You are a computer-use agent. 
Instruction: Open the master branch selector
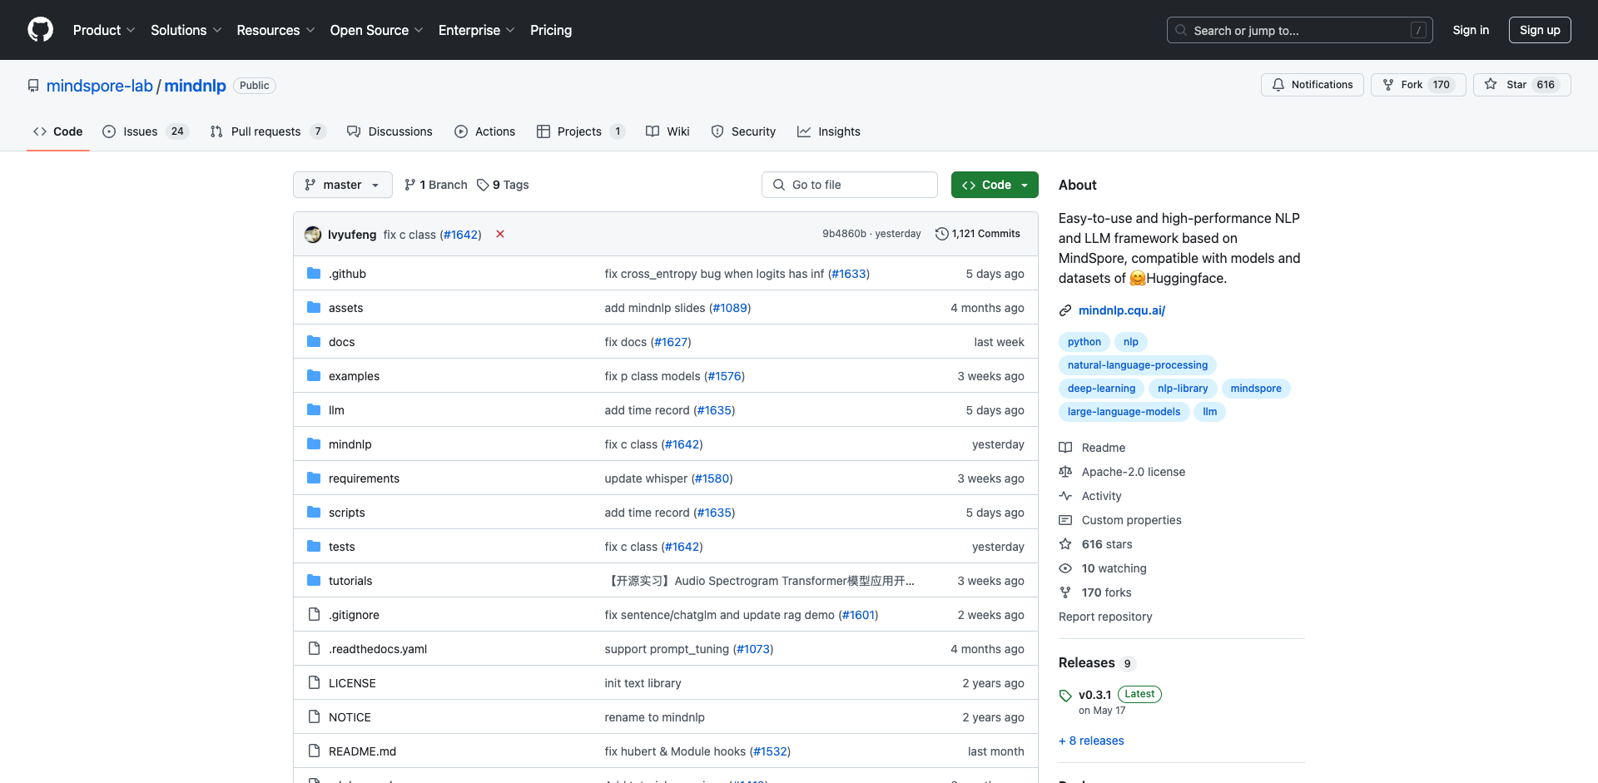(342, 185)
